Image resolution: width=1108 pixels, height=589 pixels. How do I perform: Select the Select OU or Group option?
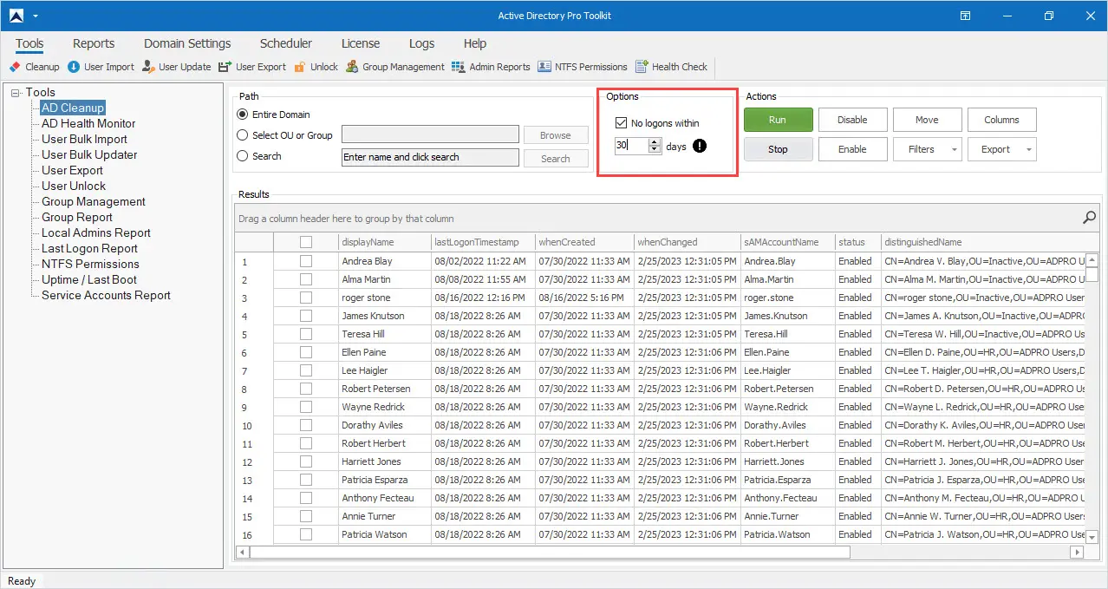coord(243,135)
